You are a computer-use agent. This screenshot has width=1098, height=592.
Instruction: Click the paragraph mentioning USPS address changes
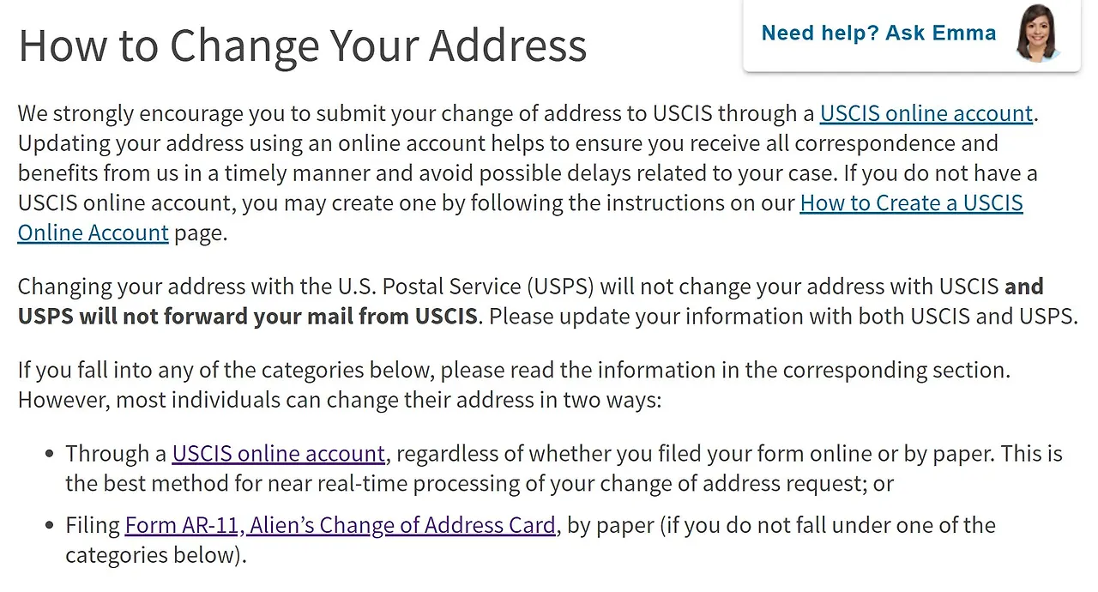click(x=547, y=300)
